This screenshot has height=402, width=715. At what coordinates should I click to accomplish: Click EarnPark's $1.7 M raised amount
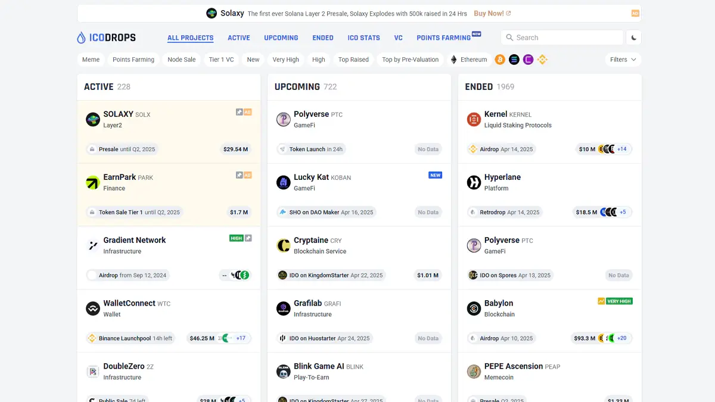point(239,212)
